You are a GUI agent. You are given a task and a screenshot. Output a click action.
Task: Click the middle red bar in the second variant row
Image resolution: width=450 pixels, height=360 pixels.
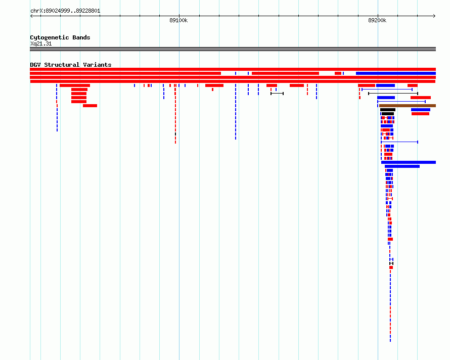tap(285, 73)
